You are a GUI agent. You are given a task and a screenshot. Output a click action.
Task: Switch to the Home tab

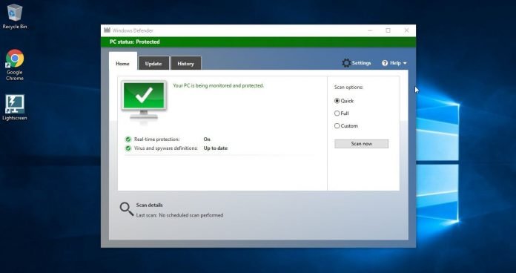[123, 61]
